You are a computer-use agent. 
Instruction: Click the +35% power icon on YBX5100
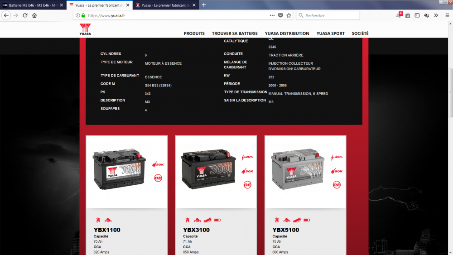[337, 157]
